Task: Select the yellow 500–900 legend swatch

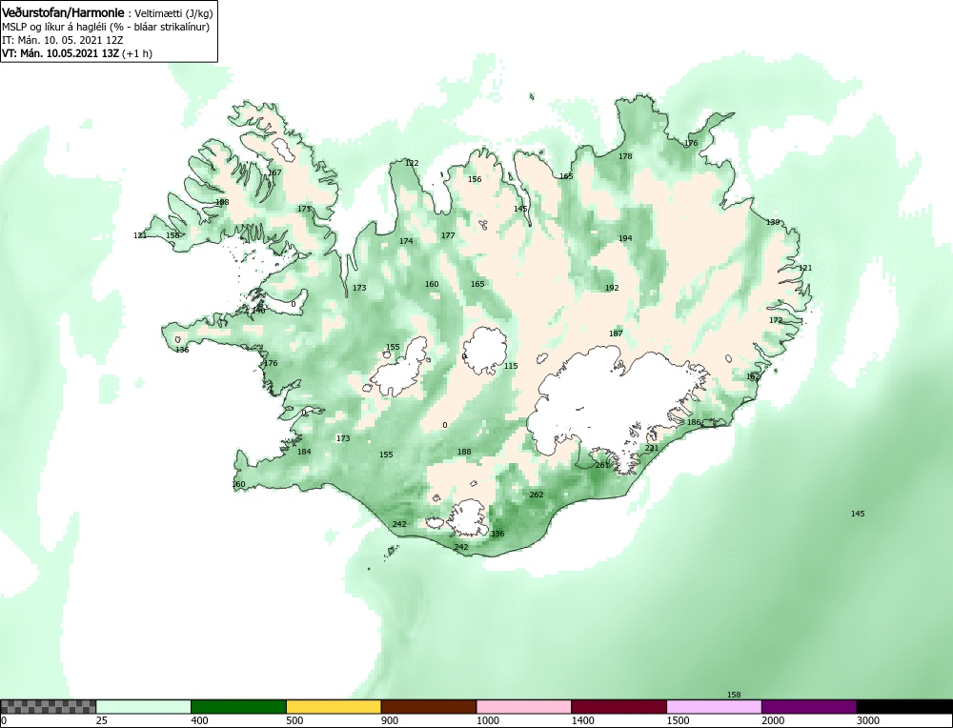Action: tap(334, 706)
